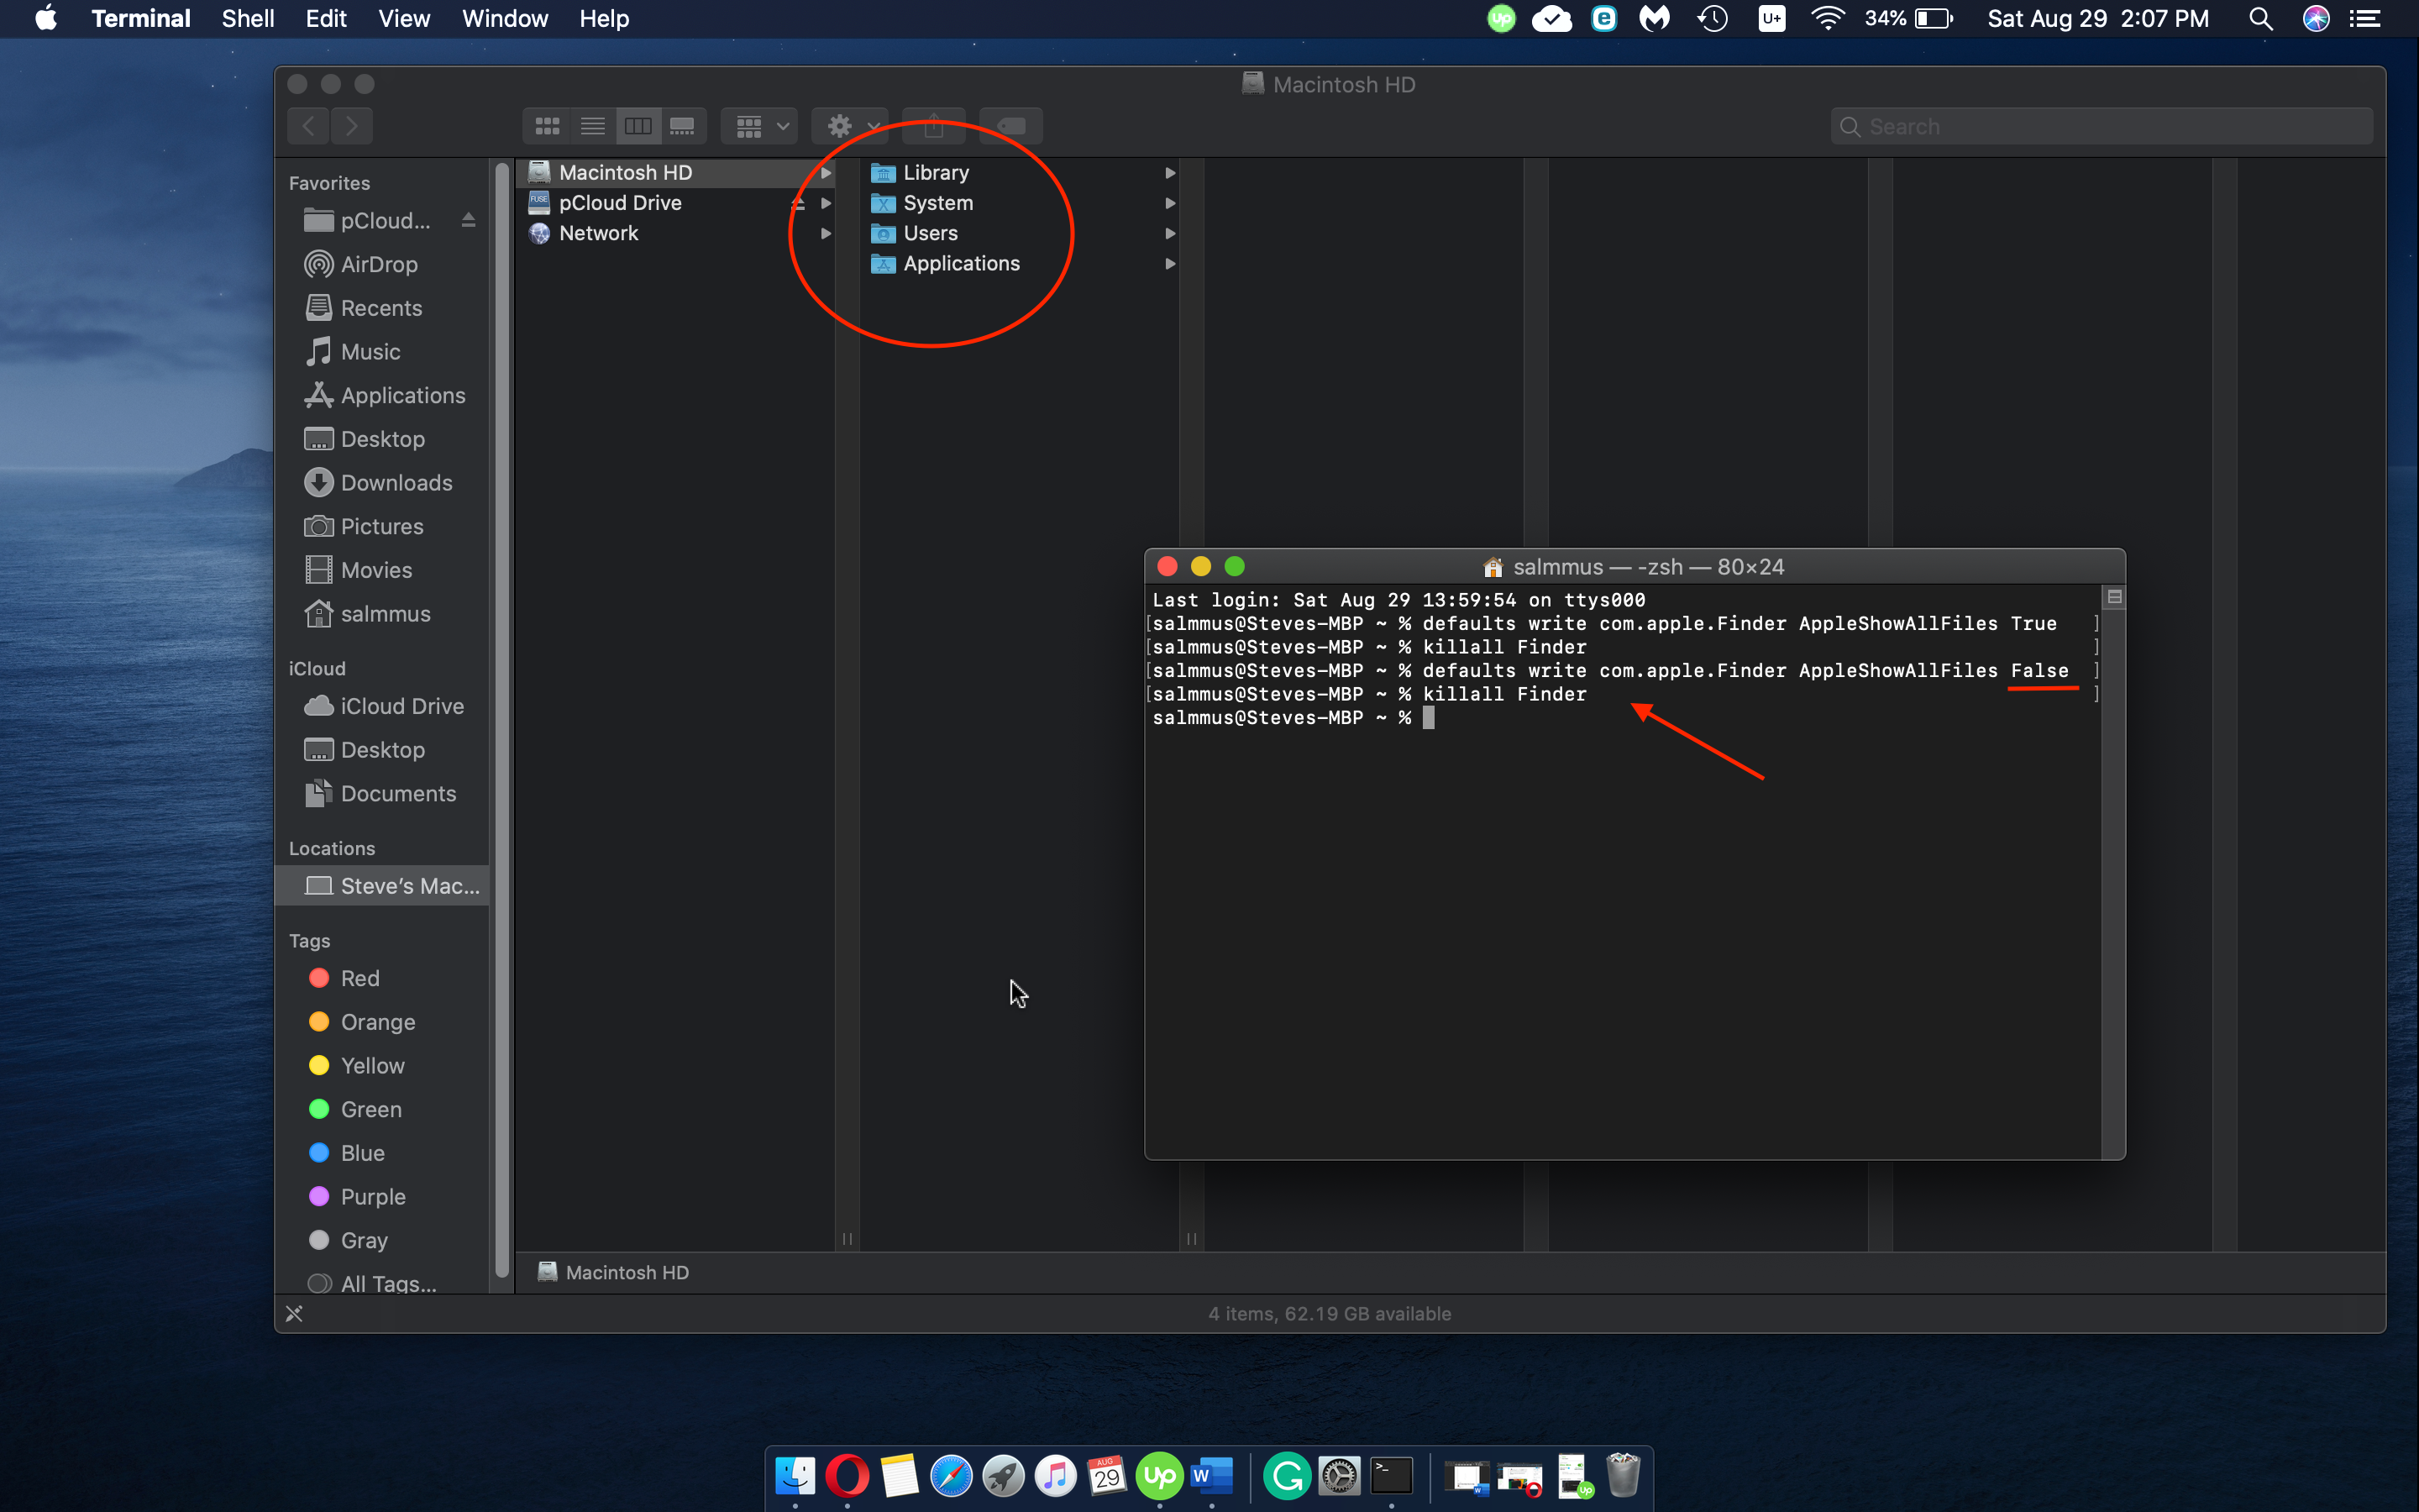2419x1512 pixels.
Task: Click the Macintosh HD tree item
Action: tap(627, 171)
